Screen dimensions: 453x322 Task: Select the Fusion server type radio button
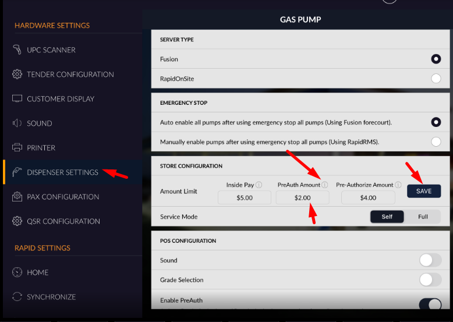(x=436, y=59)
